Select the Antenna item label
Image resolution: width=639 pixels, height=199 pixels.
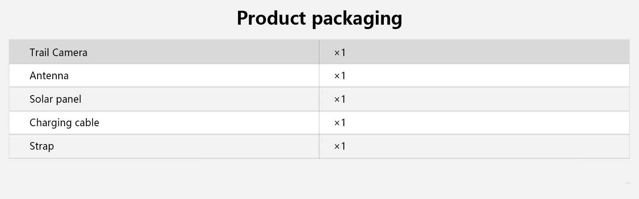tap(49, 76)
